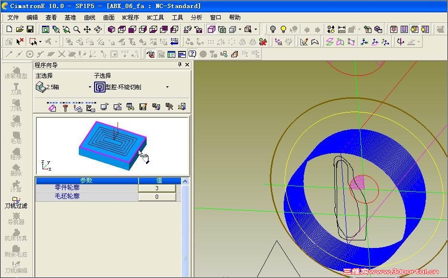
Task: Click 机床仿真 in left sidebar
Action: [x=16, y=235]
